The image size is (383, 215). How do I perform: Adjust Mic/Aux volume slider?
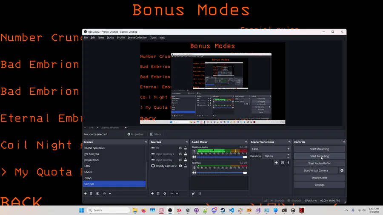(x=222, y=173)
